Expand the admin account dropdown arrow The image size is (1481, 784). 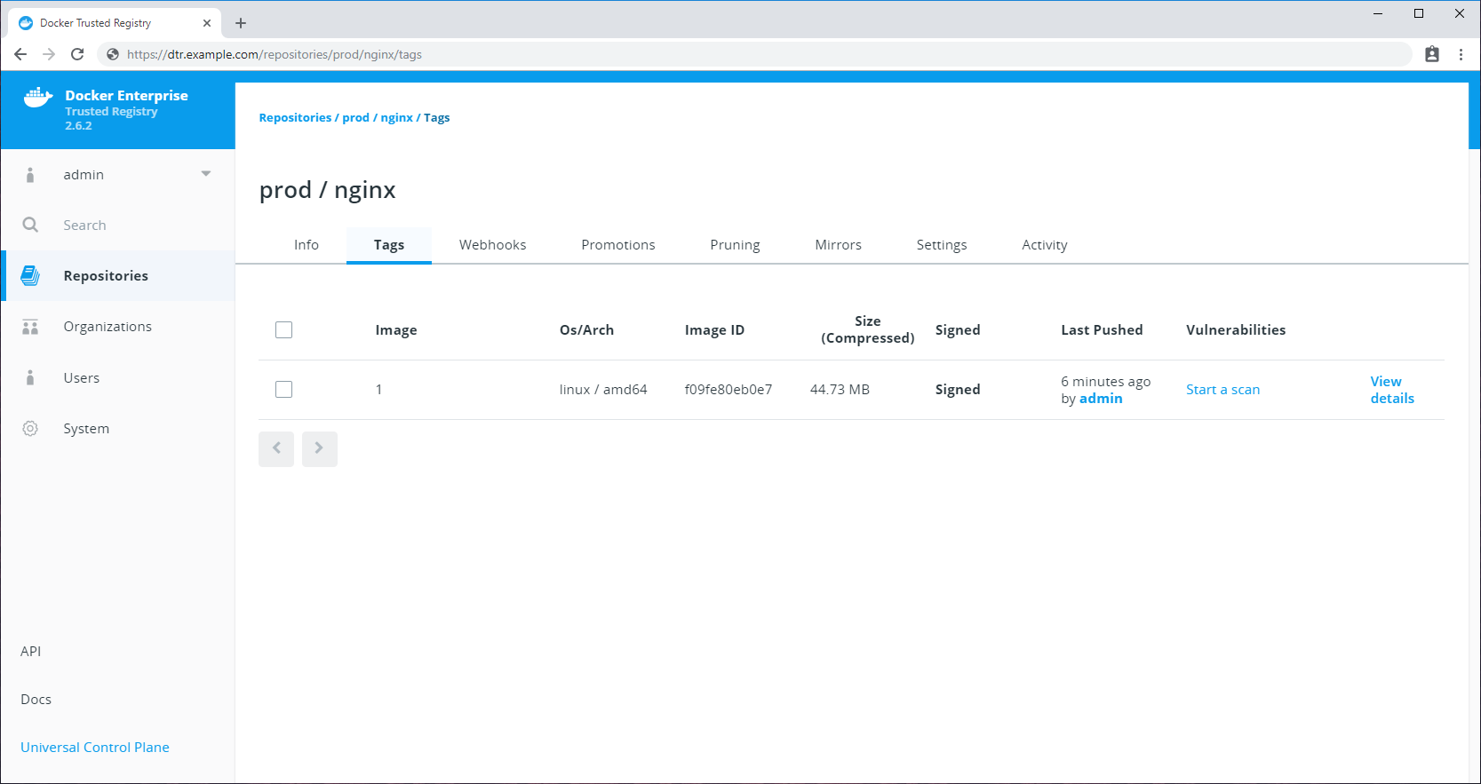point(206,174)
